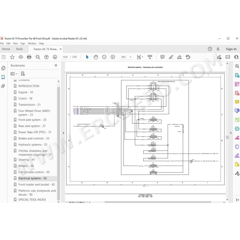Open the View menu
240x240 pixels.
pos(15,44)
